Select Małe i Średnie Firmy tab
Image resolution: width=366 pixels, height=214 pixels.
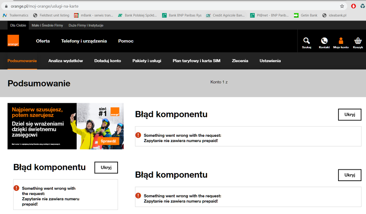(x=47, y=25)
